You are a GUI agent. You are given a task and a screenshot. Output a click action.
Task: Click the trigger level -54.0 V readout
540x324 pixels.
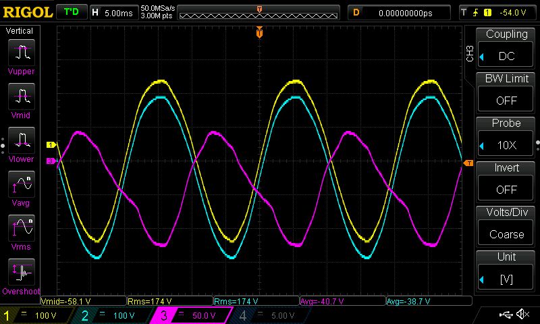513,13
